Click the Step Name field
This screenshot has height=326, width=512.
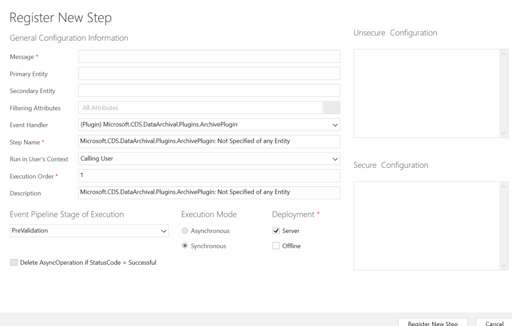click(x=209, y=142)
